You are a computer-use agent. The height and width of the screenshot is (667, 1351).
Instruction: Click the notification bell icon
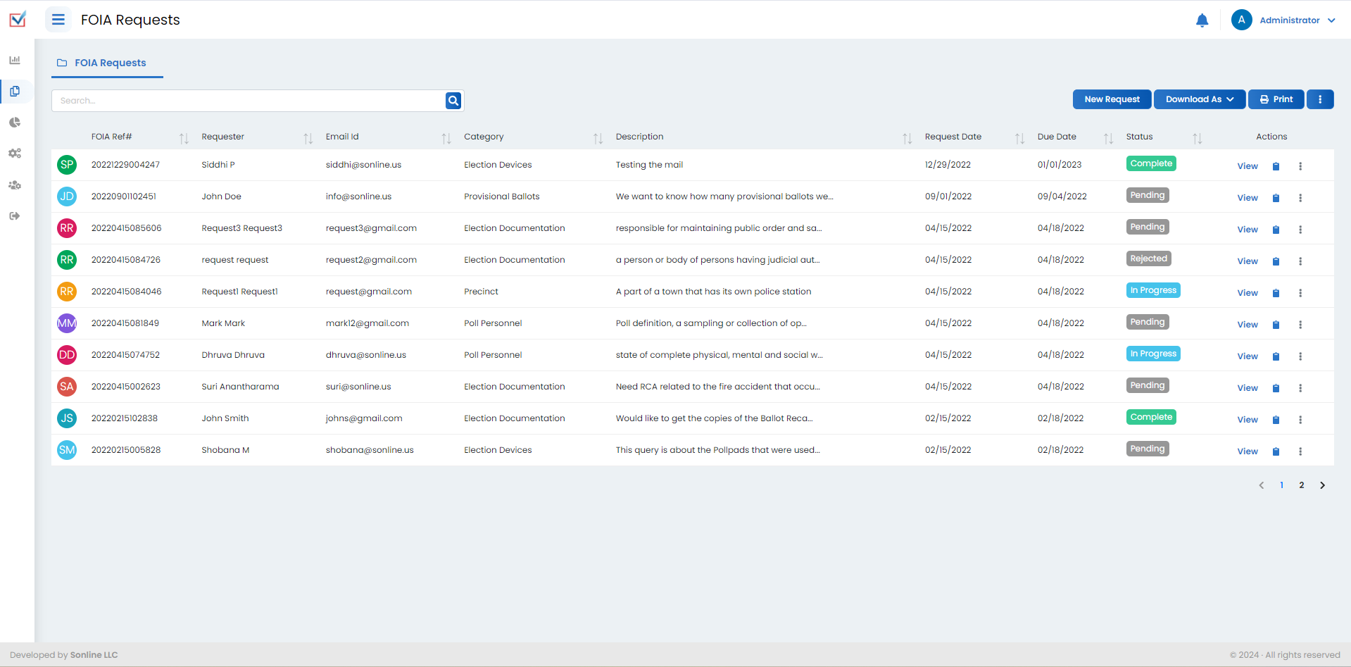coord(1202,20)
